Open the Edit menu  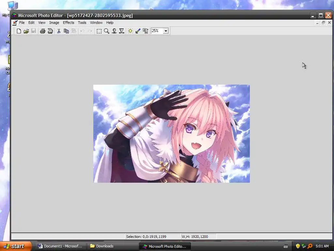point(31,23)
